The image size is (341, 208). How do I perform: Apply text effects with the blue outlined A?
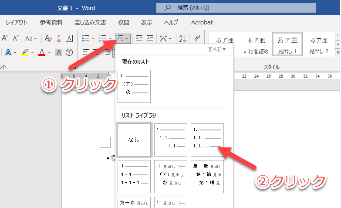pos(8,52)
